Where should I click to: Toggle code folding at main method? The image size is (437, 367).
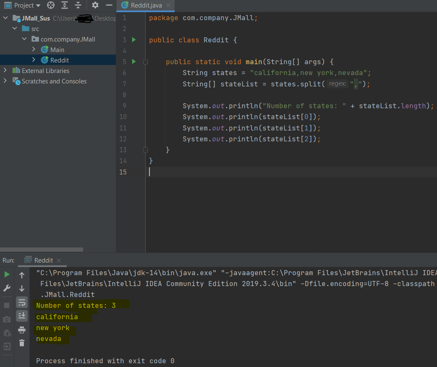pos(145,62)
